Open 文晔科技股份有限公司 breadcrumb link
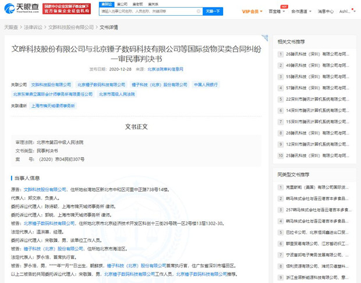 tap(71, 27)
